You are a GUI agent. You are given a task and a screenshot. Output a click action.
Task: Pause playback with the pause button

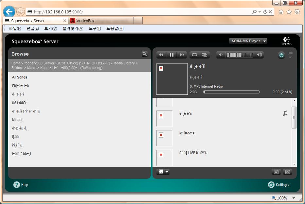171,55
